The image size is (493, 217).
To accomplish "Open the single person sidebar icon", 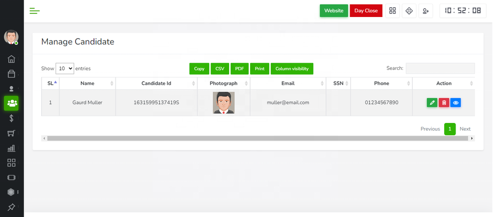I will point(11,88).
